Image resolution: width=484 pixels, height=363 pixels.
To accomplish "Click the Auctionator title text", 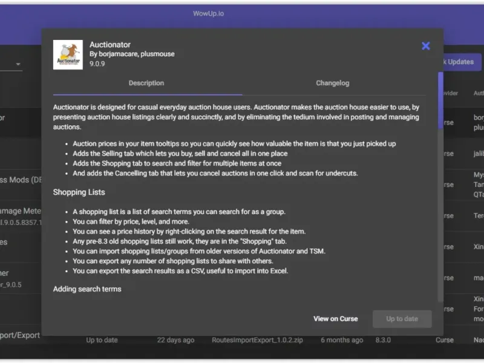I will pyautogui.click(x=110, y=44).
